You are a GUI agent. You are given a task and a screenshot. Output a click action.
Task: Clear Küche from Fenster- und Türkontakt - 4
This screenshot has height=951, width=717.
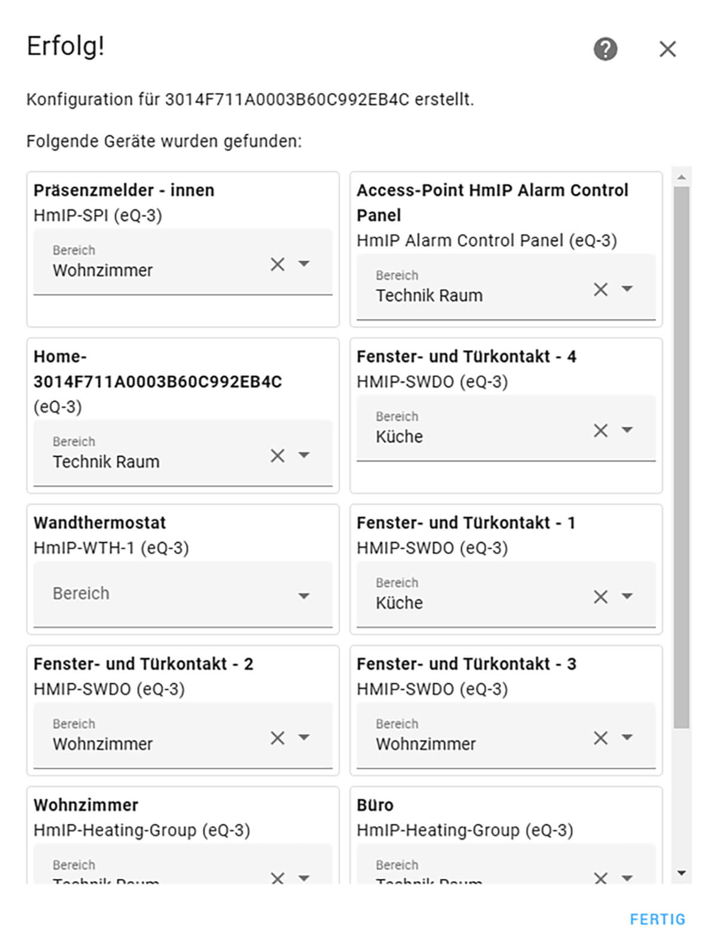tap(600, 431)
